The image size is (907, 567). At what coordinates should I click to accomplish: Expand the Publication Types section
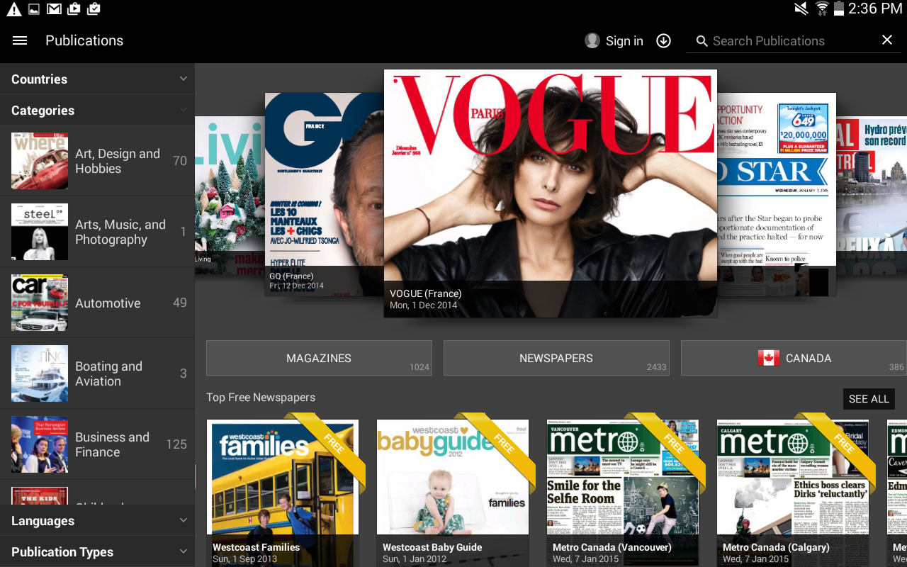pyautogui.click(x=97, y=551)
